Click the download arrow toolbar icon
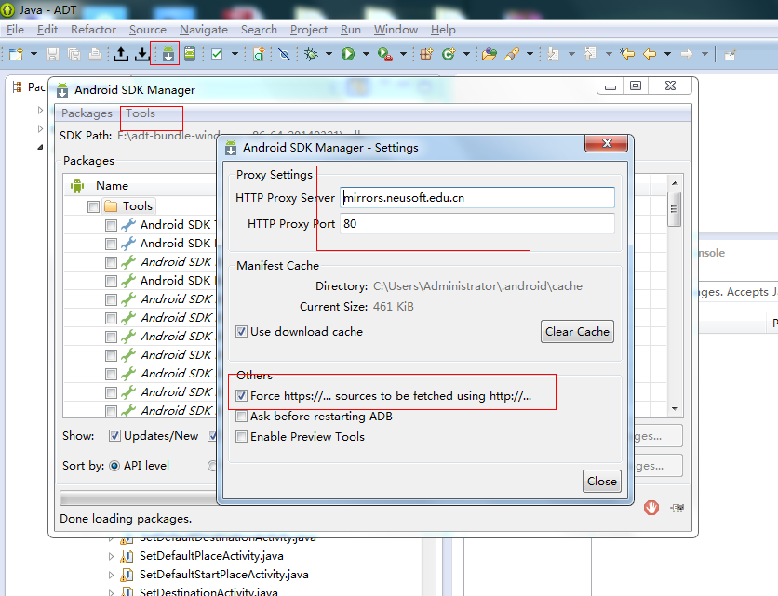 coord(141,54)
